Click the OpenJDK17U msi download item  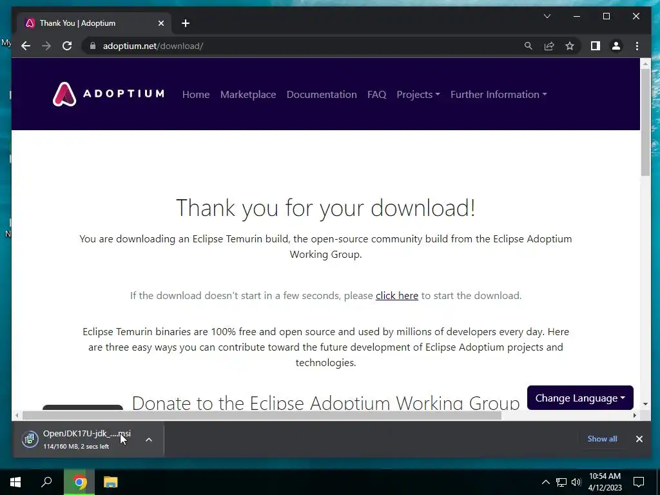point(87,439)
